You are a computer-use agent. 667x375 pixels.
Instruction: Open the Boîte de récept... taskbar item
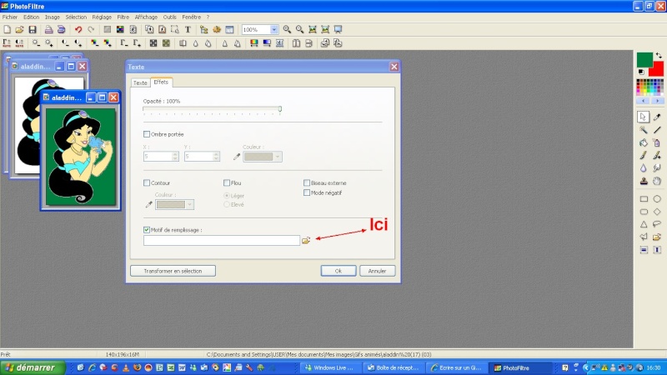pos(393,367)
